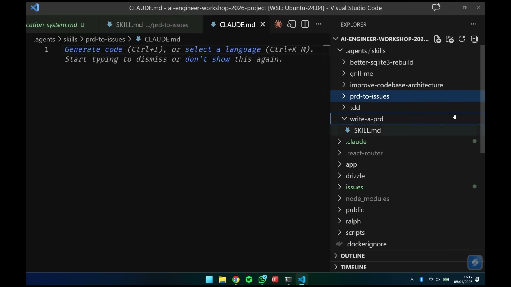
Task: Split the editor right
Action: [305, 24]
